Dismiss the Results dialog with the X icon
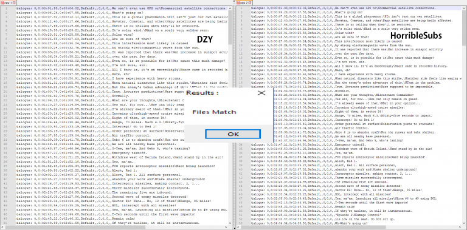 pos(261,93)
